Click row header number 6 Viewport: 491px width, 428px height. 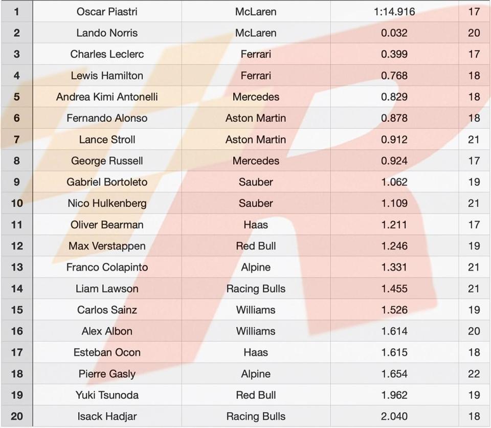coord(17,118)
